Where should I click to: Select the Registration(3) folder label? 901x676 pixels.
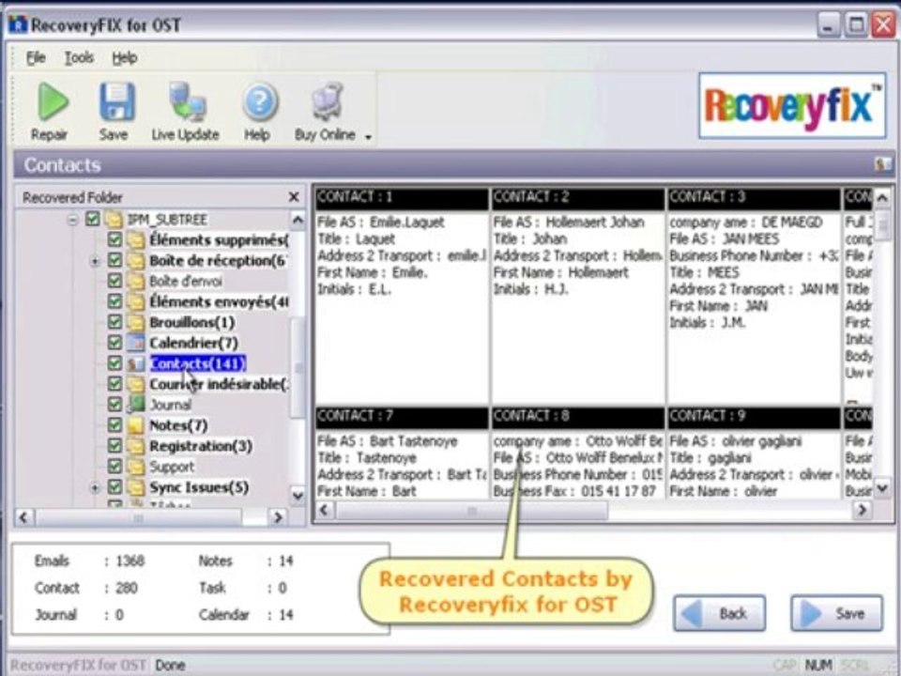click(x=201, y=446)
